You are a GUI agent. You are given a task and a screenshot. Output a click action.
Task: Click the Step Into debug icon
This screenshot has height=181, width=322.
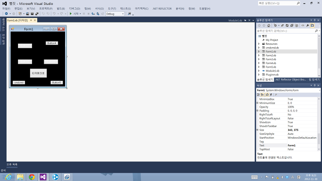93,14
